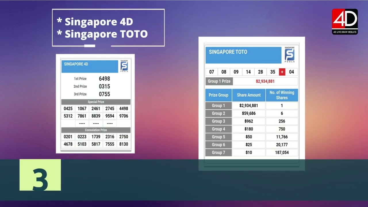
Task: Click consolation number 2316
Action: (110, 137)
